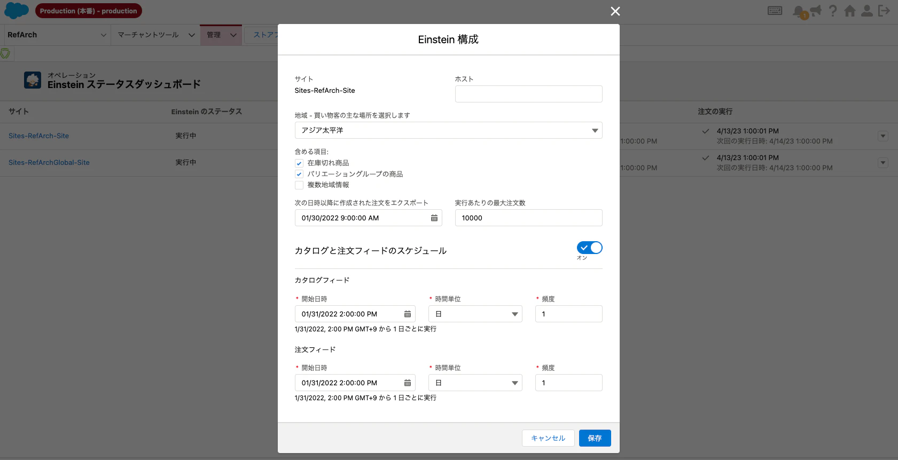Switch off the feed schedule toggle
The image size is (898, 460).
tap(590, 248)
